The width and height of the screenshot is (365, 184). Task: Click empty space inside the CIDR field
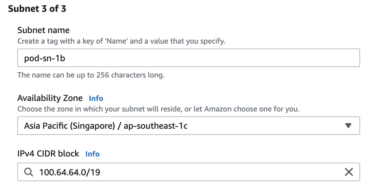coord(221,172)
